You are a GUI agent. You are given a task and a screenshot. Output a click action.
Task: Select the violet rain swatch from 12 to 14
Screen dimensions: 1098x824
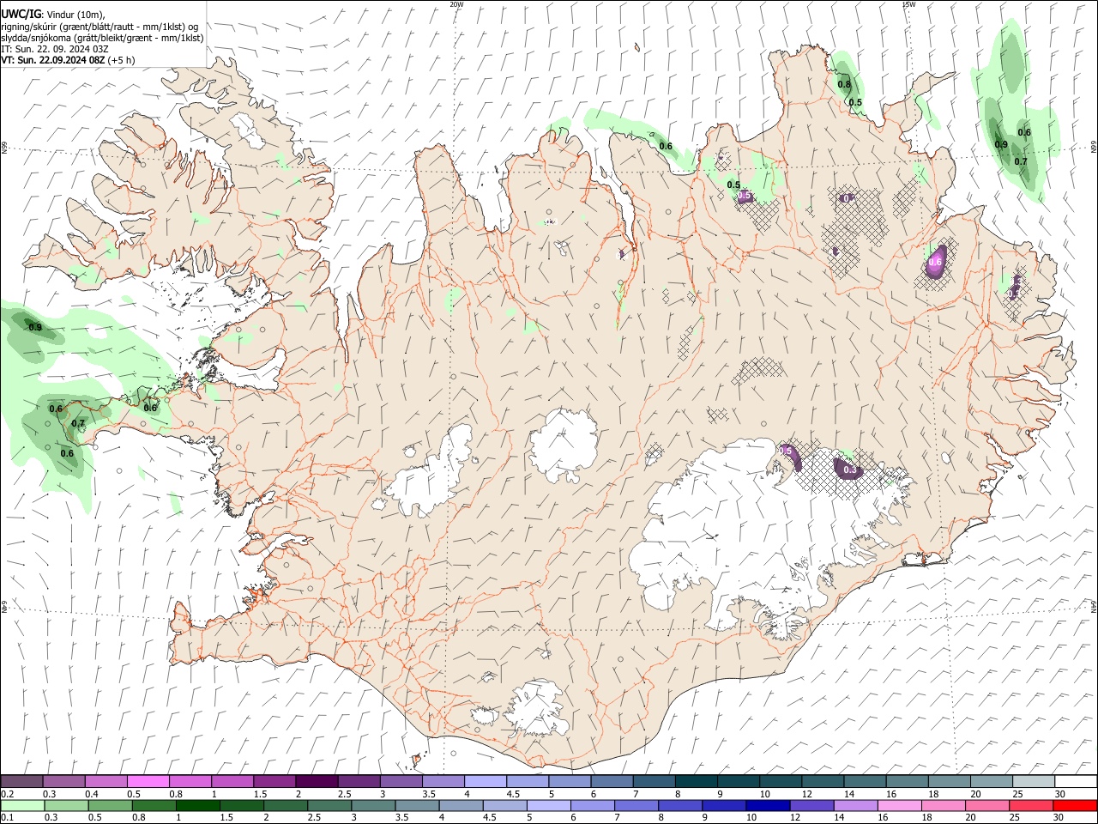(x=811, y=805)
